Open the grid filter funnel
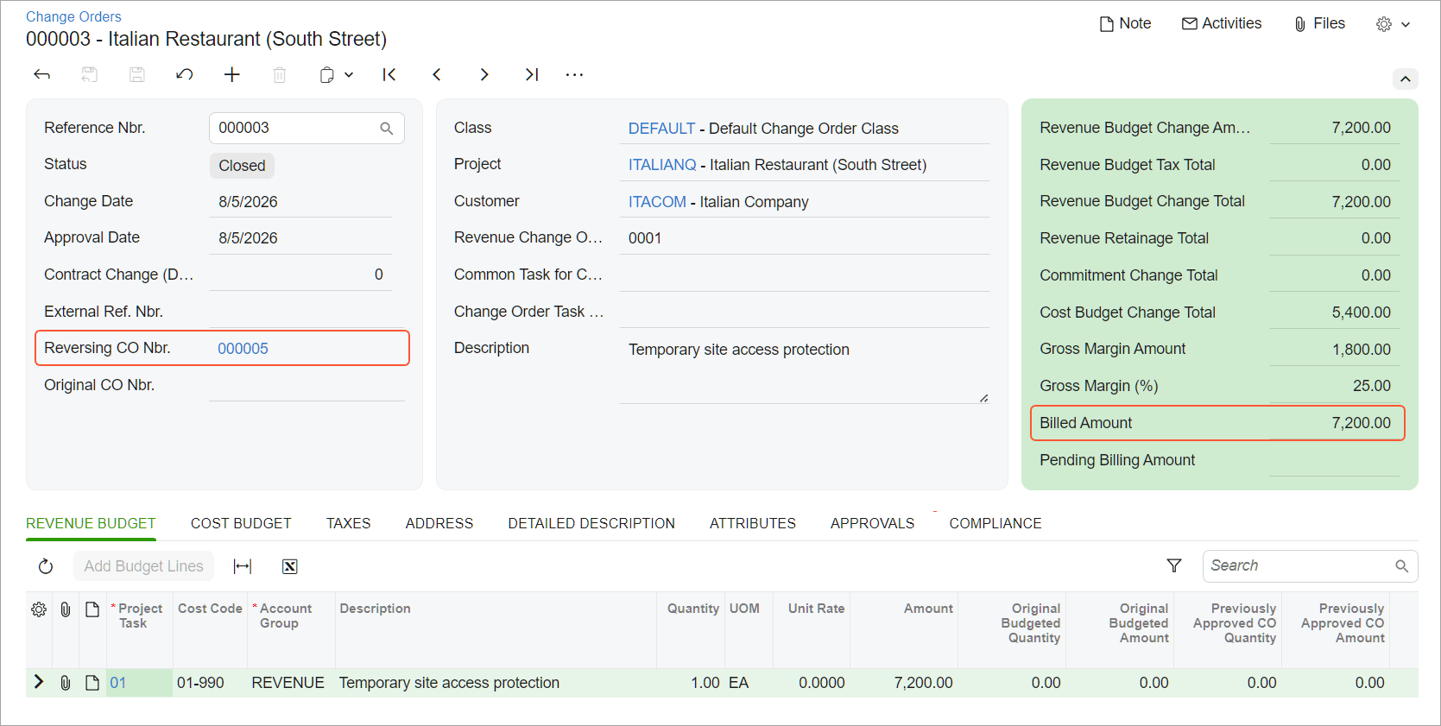Screen dimensions: 1441x726 [1174, 565]
